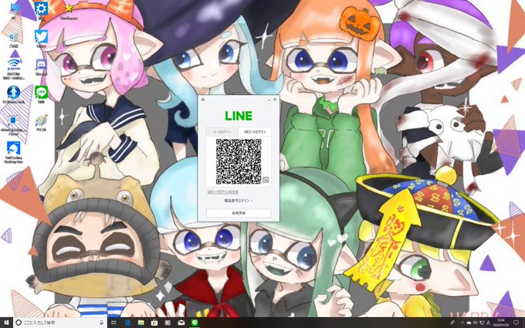Open the PC desktop icon
525x328 pixels.
14,10
